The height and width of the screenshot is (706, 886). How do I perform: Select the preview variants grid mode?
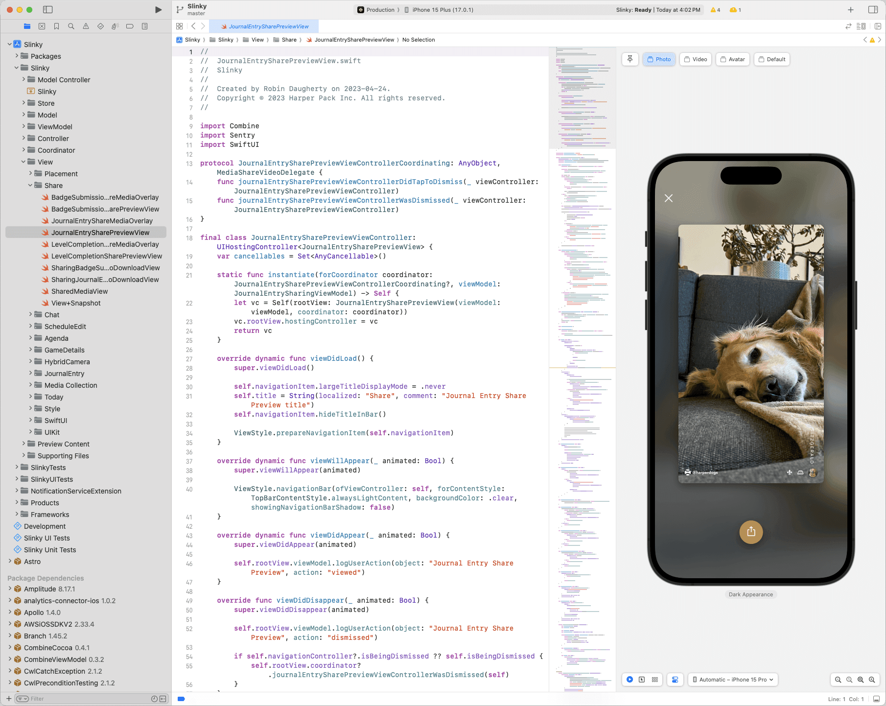click(654, 680)
